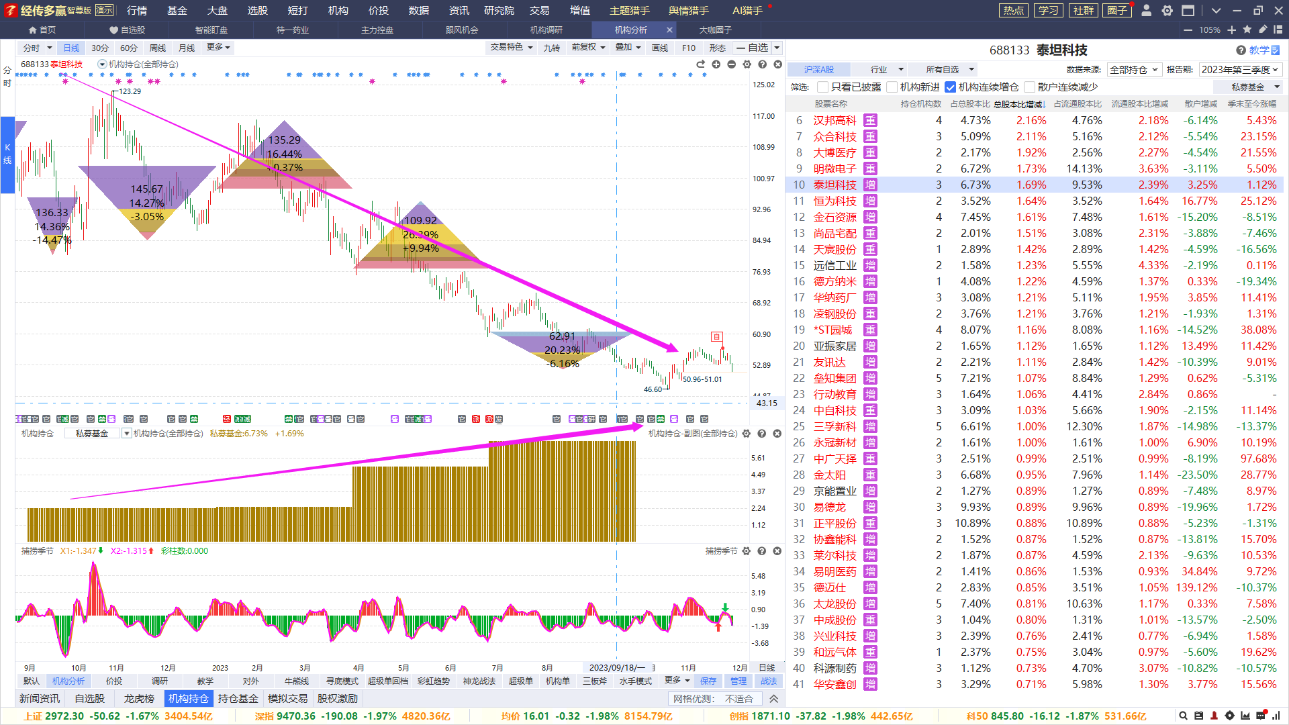1289x725 pixels.
Task: Open the 报告期 quarter dropdown
Action: tap(1241, 70)
